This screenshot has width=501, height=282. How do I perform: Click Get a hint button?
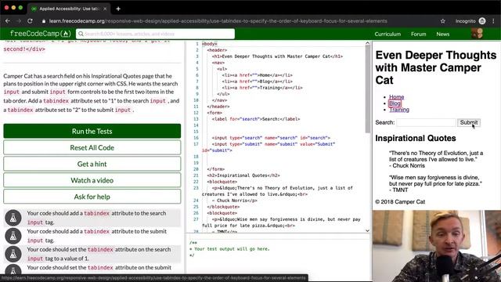pos(92,164)
